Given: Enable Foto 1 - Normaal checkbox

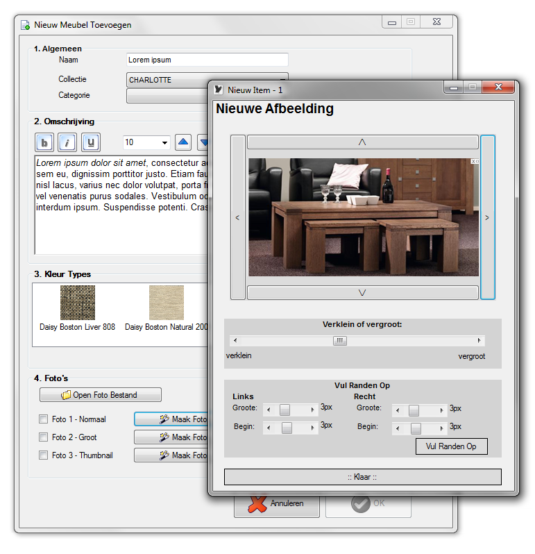Looking at the screenshot, I should pyautogui.click(x=44, y=419).
